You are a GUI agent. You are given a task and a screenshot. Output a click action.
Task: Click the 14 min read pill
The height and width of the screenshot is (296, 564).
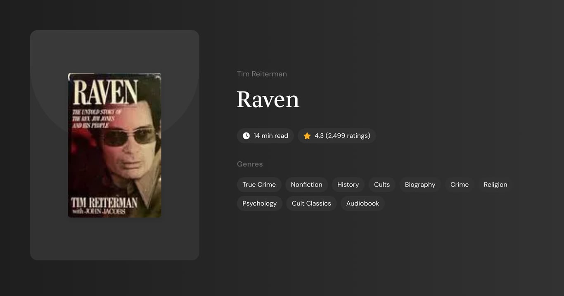265,135
